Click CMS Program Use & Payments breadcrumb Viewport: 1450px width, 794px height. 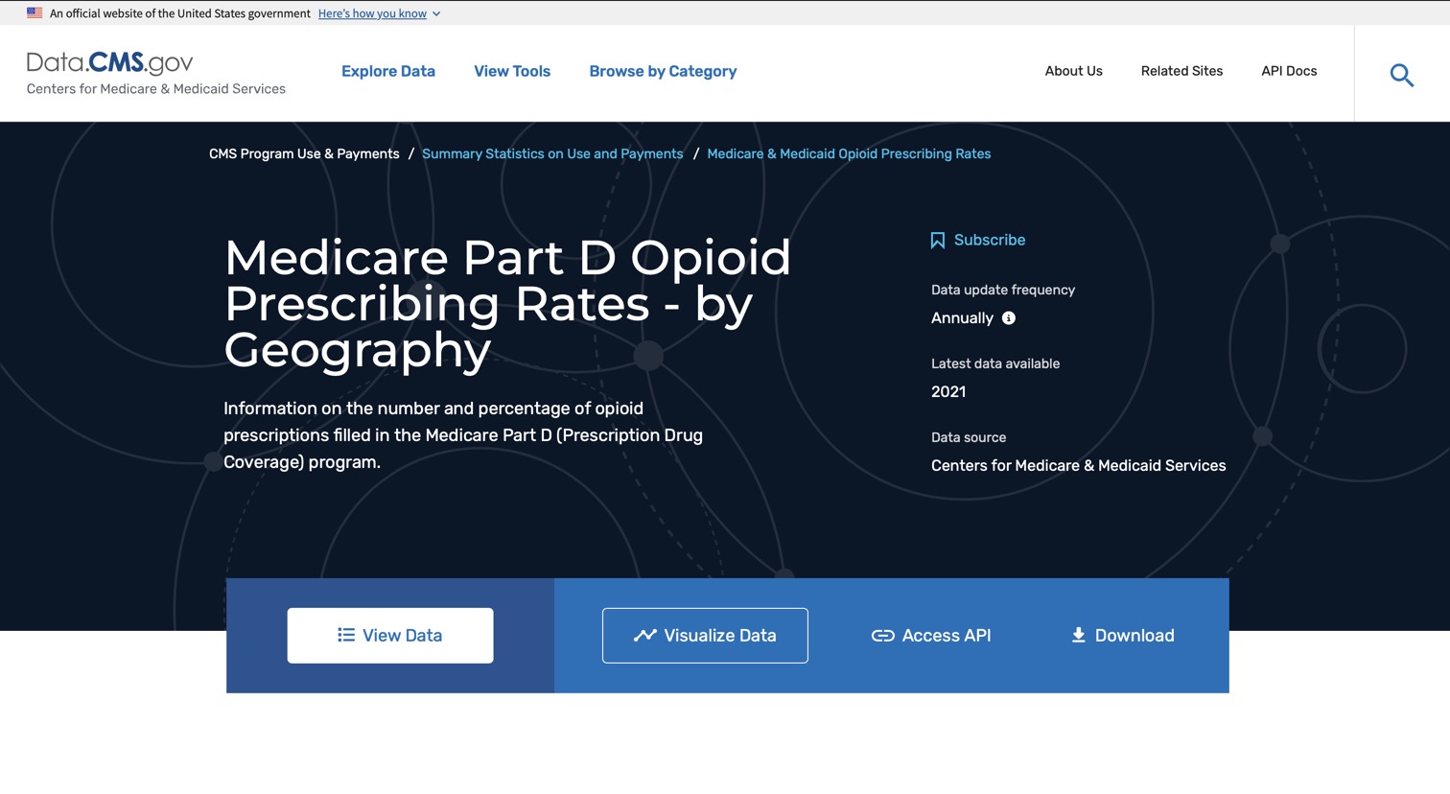tap(304, 153)
